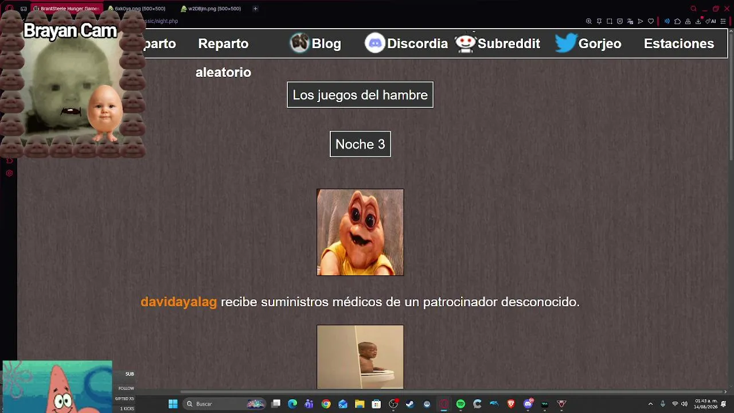Open the Discordia link

click(x=406, y=44)
